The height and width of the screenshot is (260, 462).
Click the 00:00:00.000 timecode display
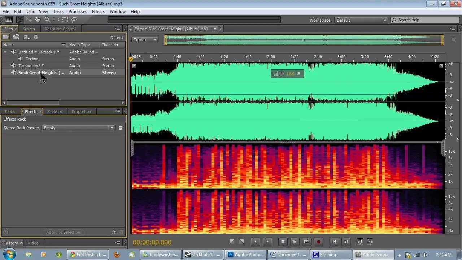pyautogui.click(x=152, y=242)
